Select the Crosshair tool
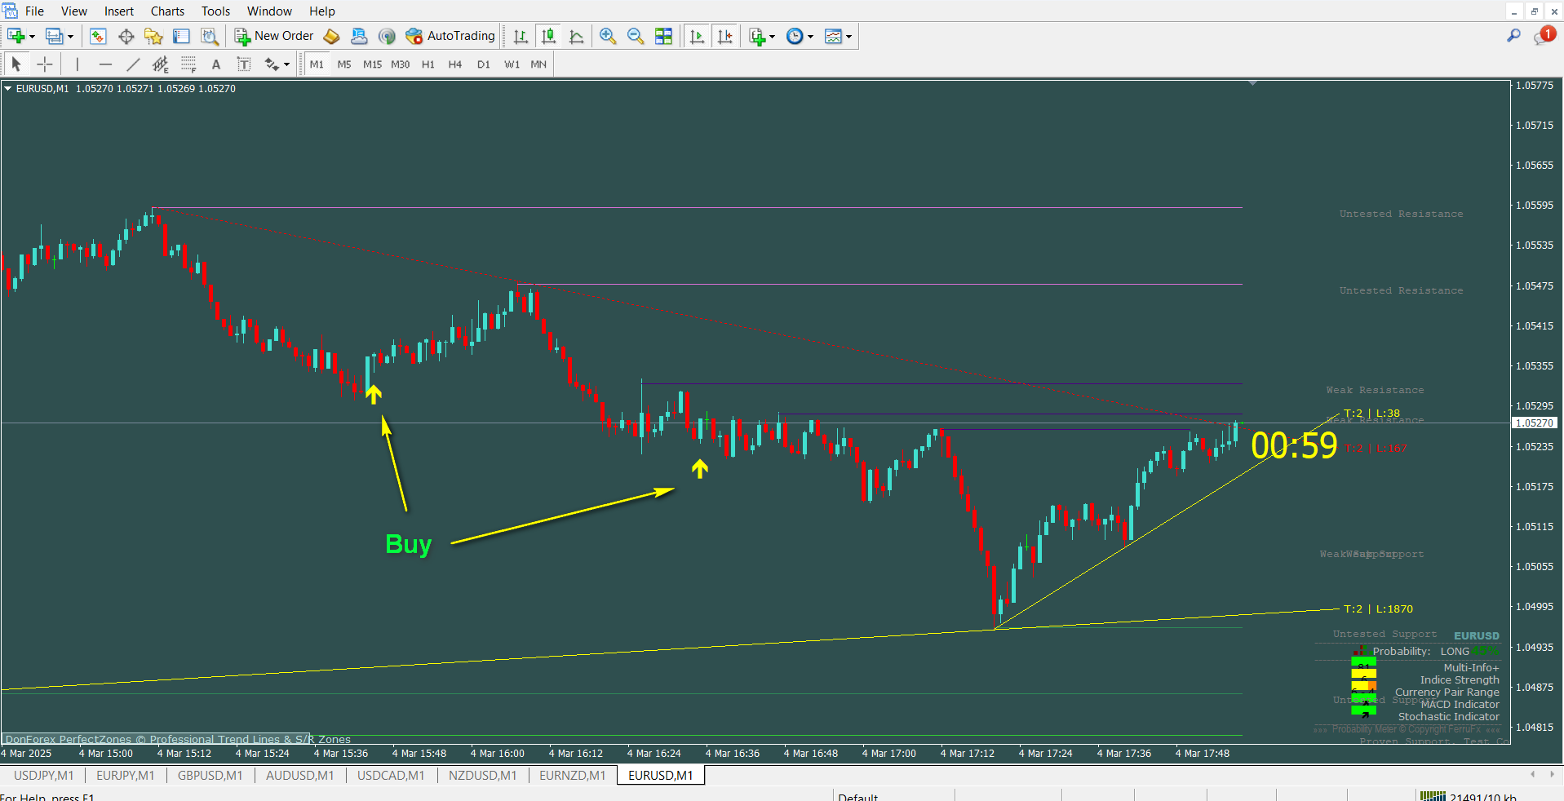 [45, 64]
